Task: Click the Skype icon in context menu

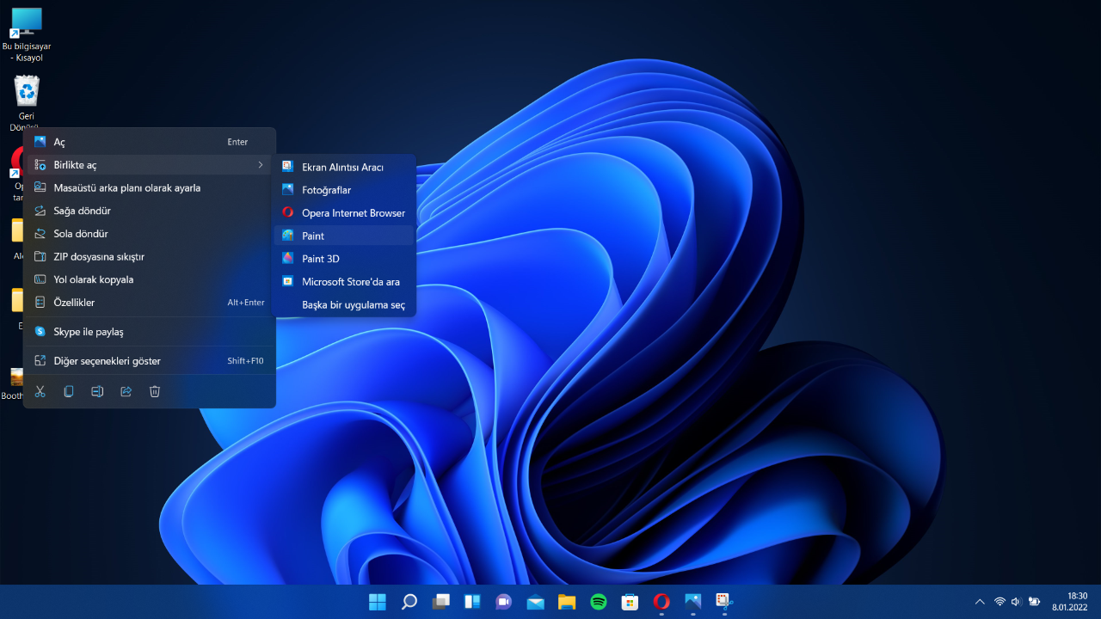Action: click(40, 331)
